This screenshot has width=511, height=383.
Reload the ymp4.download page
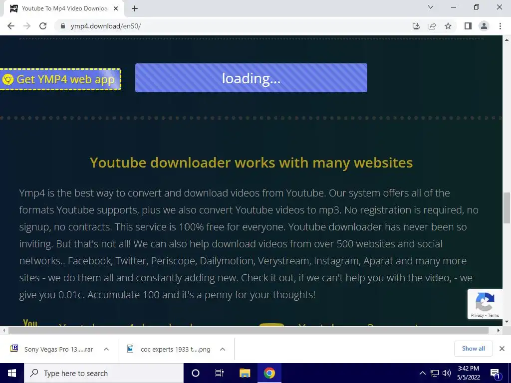click(x=43, y=26)
